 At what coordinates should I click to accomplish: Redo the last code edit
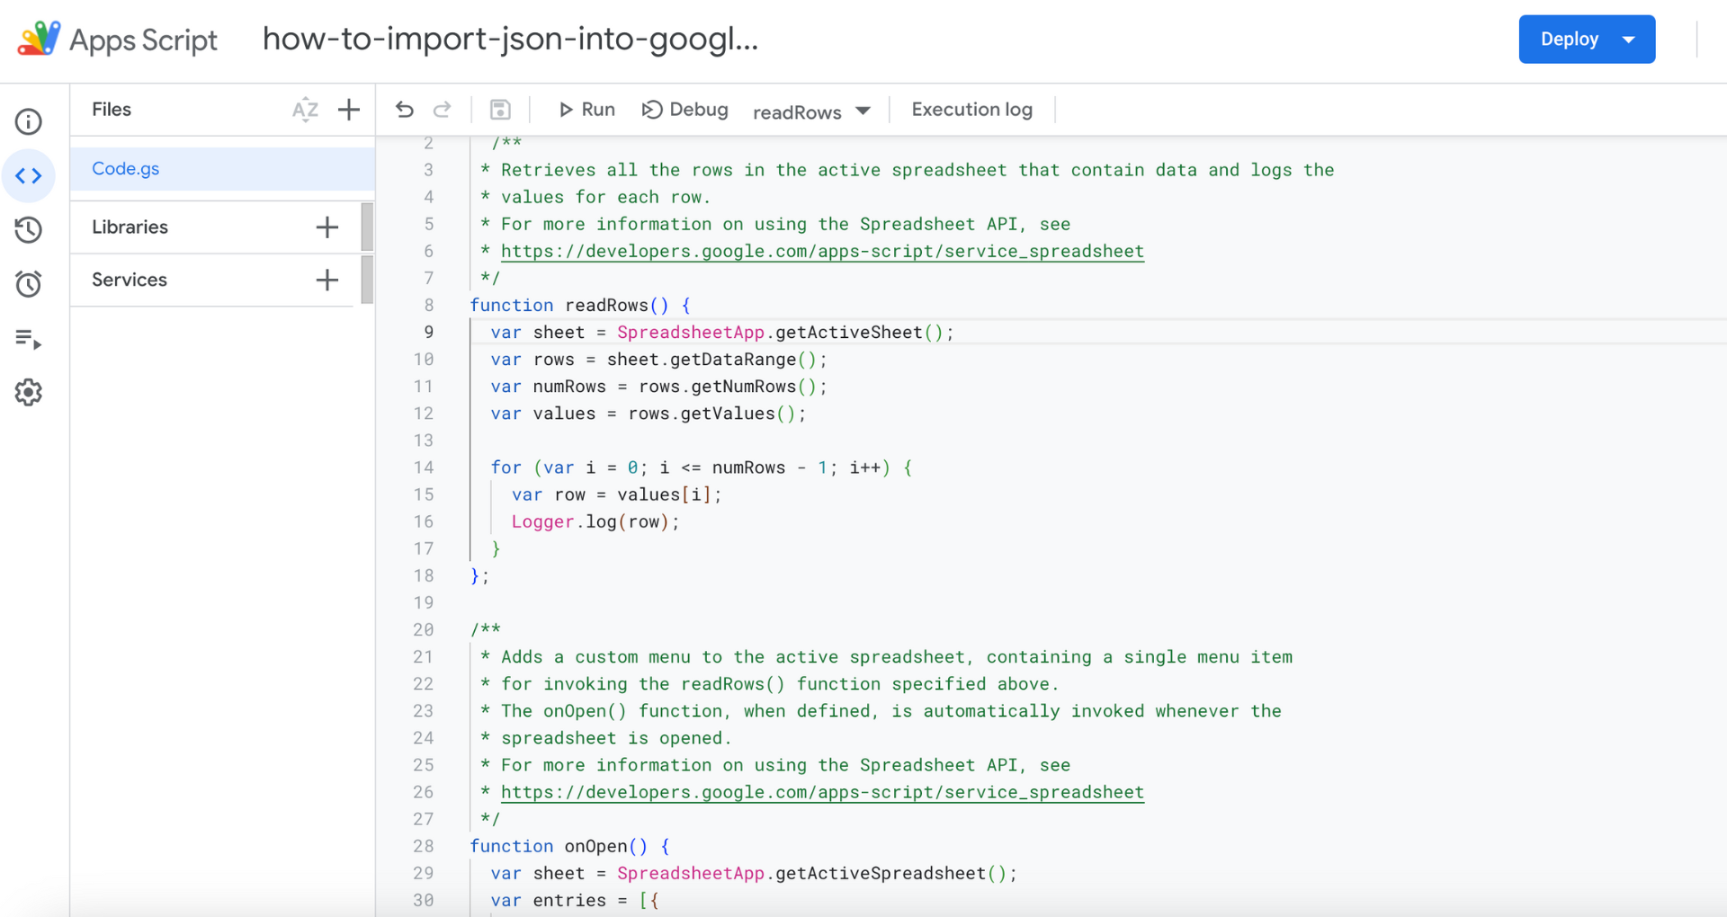(x=443, y=109)
